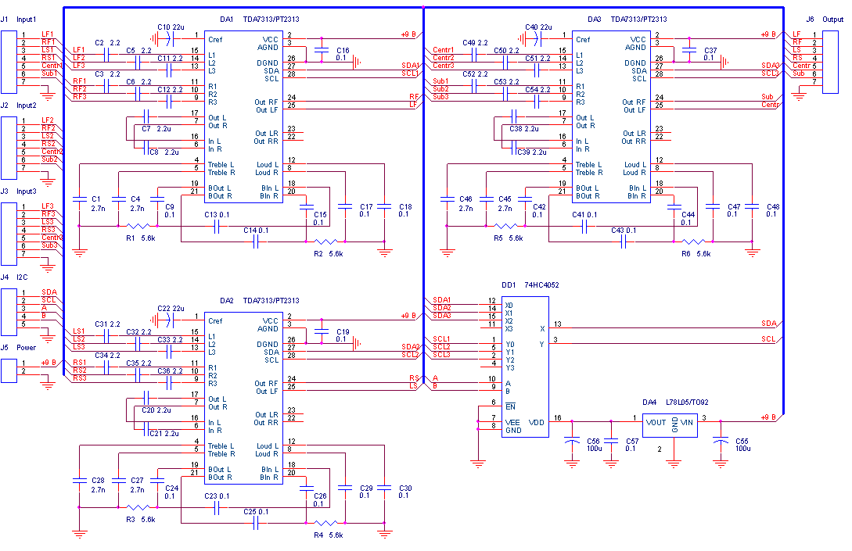The image size is (852, 551).
Task: Select resistor R4 5.6k symbol
Action: 326,524
